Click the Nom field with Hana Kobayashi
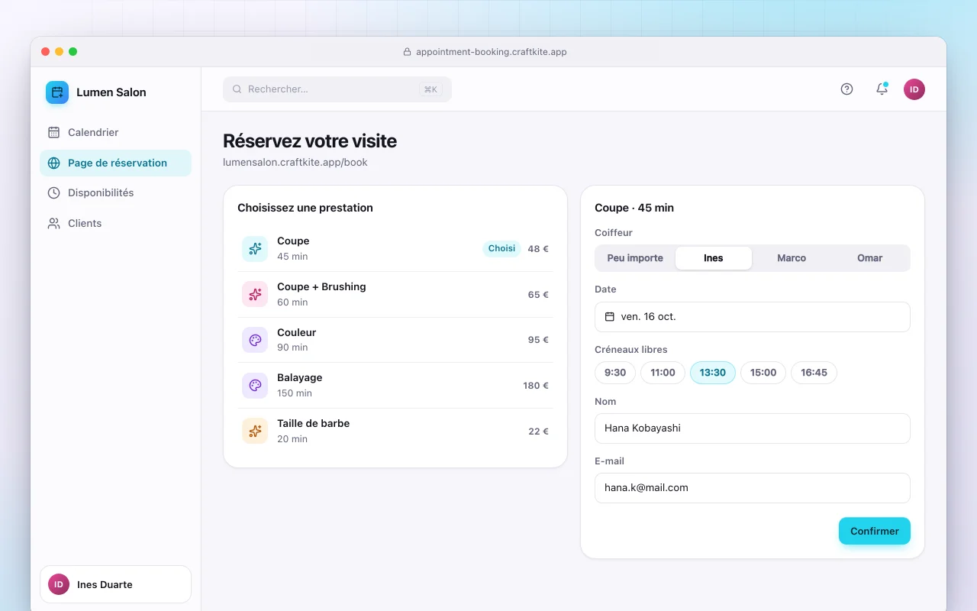This screenshot has width=977, height=611. click(x=753, y=428)
